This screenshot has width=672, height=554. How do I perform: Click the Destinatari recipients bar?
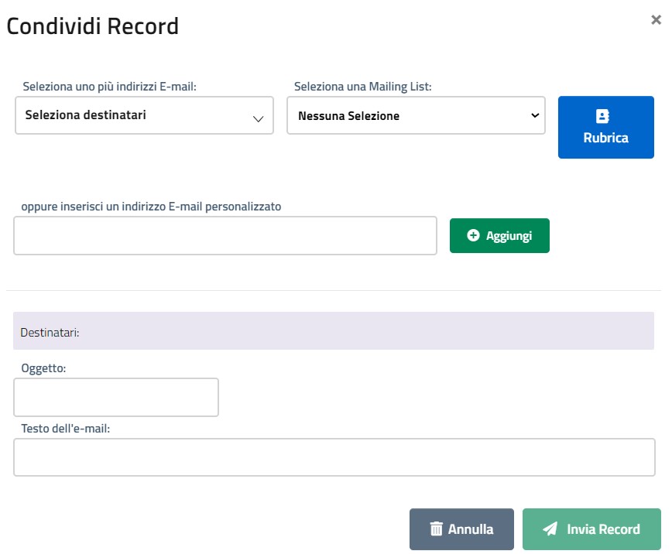coord(334,331)
